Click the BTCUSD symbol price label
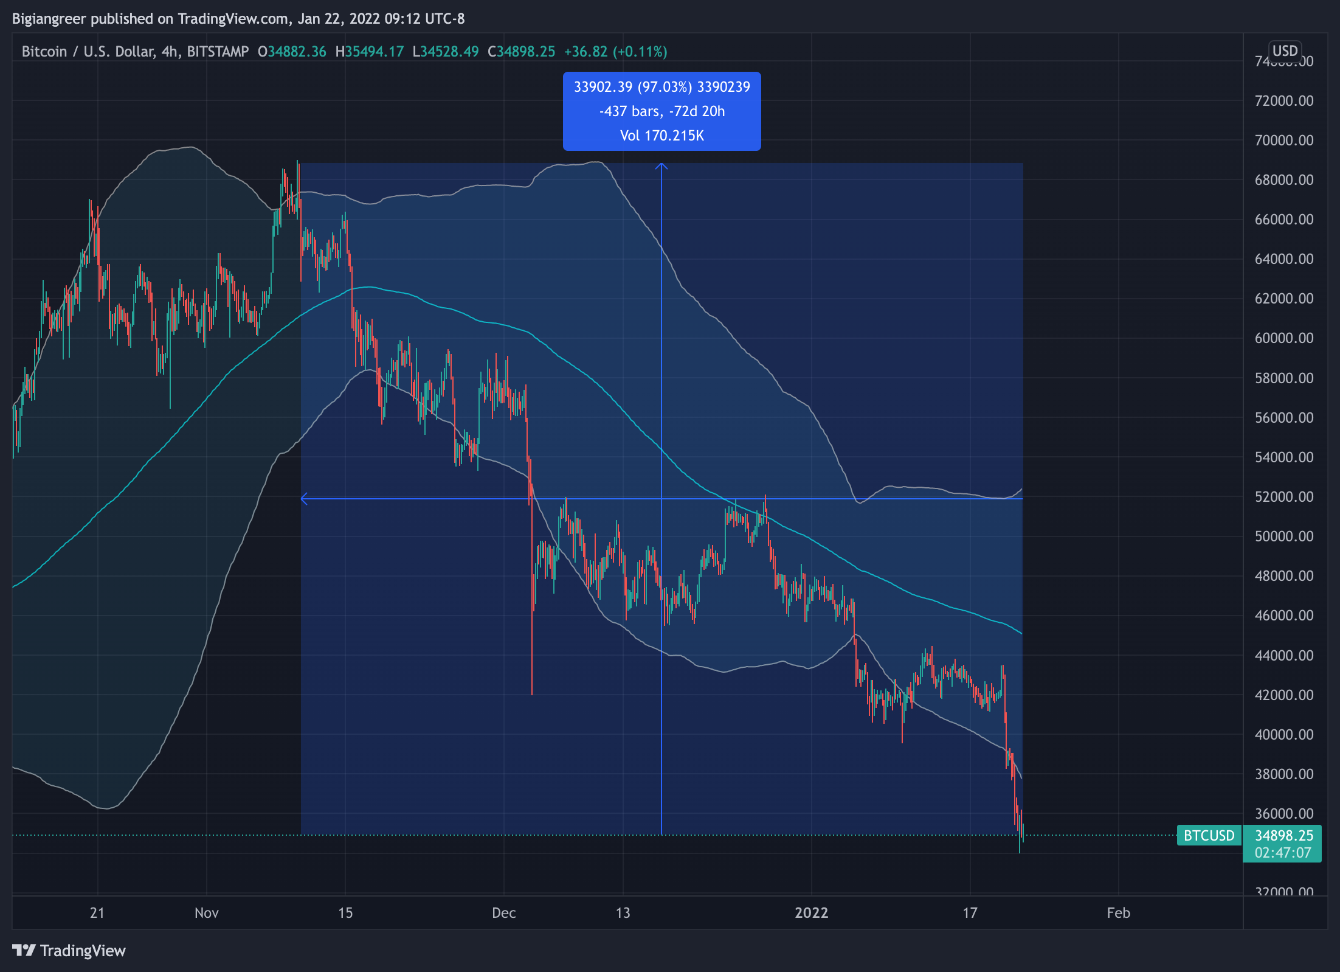The height and width of the screenshot is (972, 1340). click(1209, 836)
